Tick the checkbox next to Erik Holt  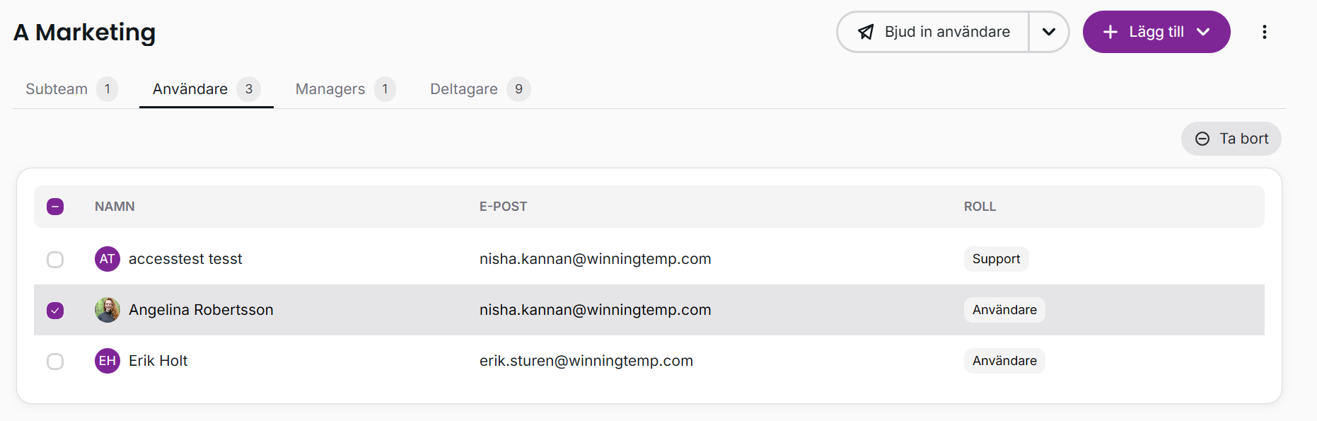[x=55, y=362]
